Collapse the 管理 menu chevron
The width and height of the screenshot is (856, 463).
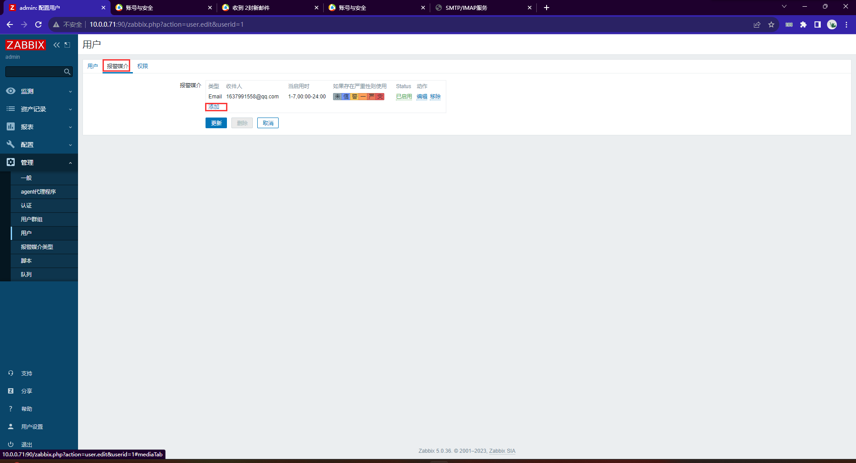[70, 163]
